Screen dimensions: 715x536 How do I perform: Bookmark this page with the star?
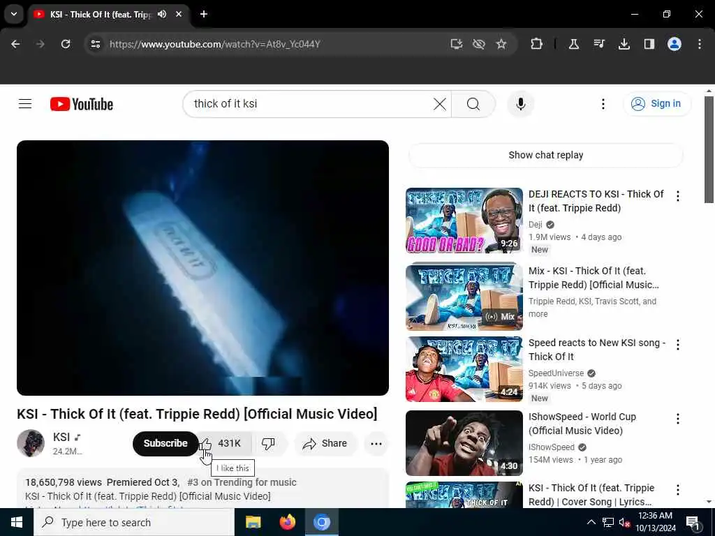501,44
